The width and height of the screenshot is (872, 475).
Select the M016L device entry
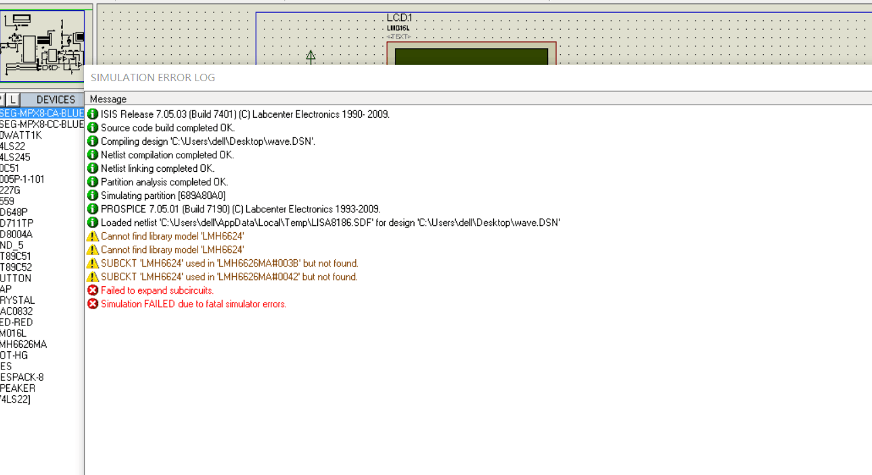pyautogui.click(x=14, y=333)
